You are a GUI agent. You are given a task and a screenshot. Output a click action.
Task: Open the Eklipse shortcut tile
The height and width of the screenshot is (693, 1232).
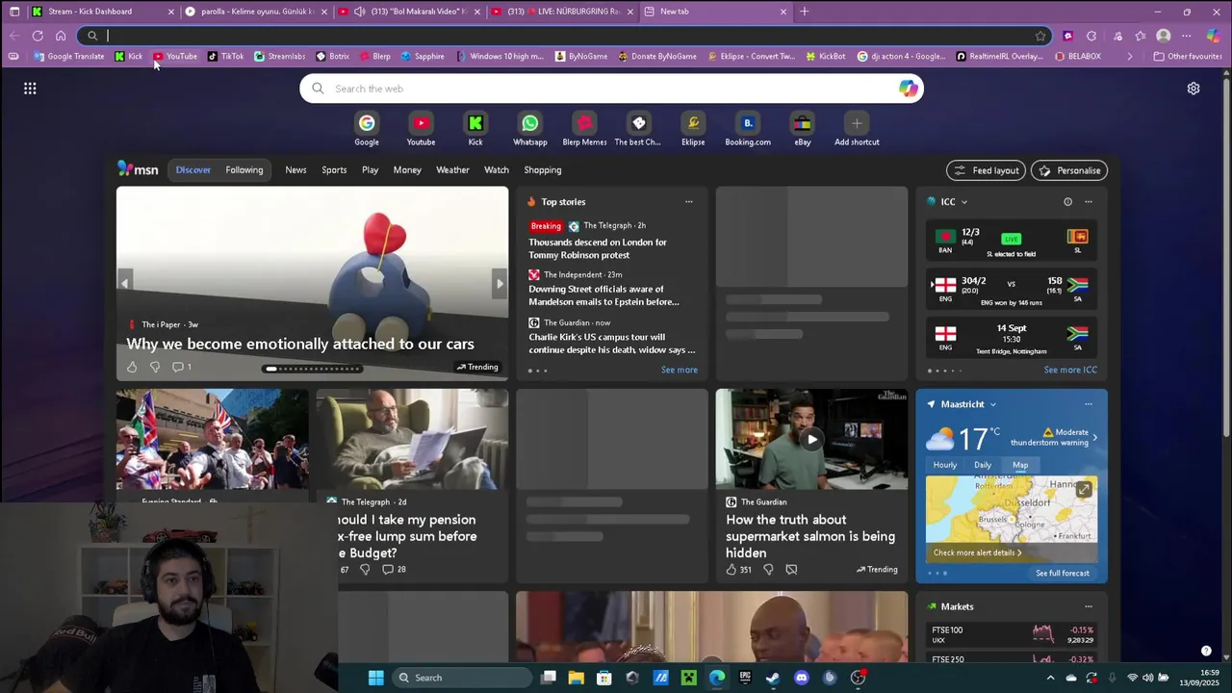(x=693, y=130)
